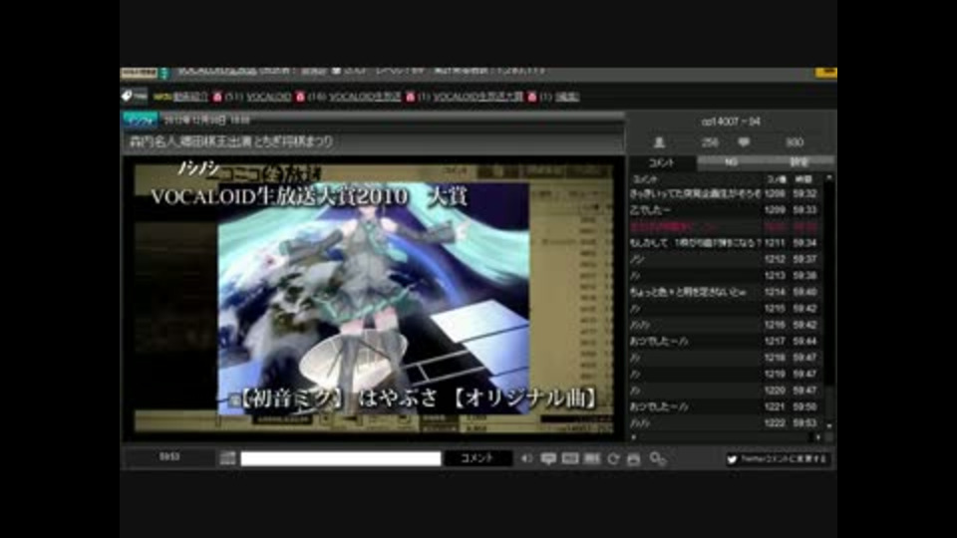Click the second rectangular screen-mode icon

(x=591, y=458)
